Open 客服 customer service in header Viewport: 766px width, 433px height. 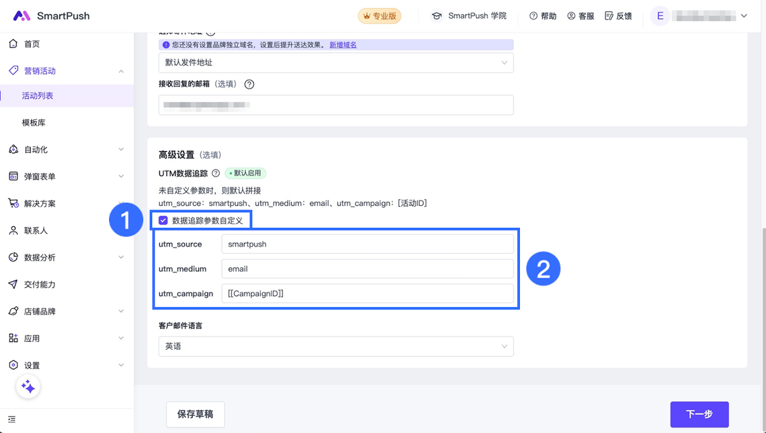[581, 16]
